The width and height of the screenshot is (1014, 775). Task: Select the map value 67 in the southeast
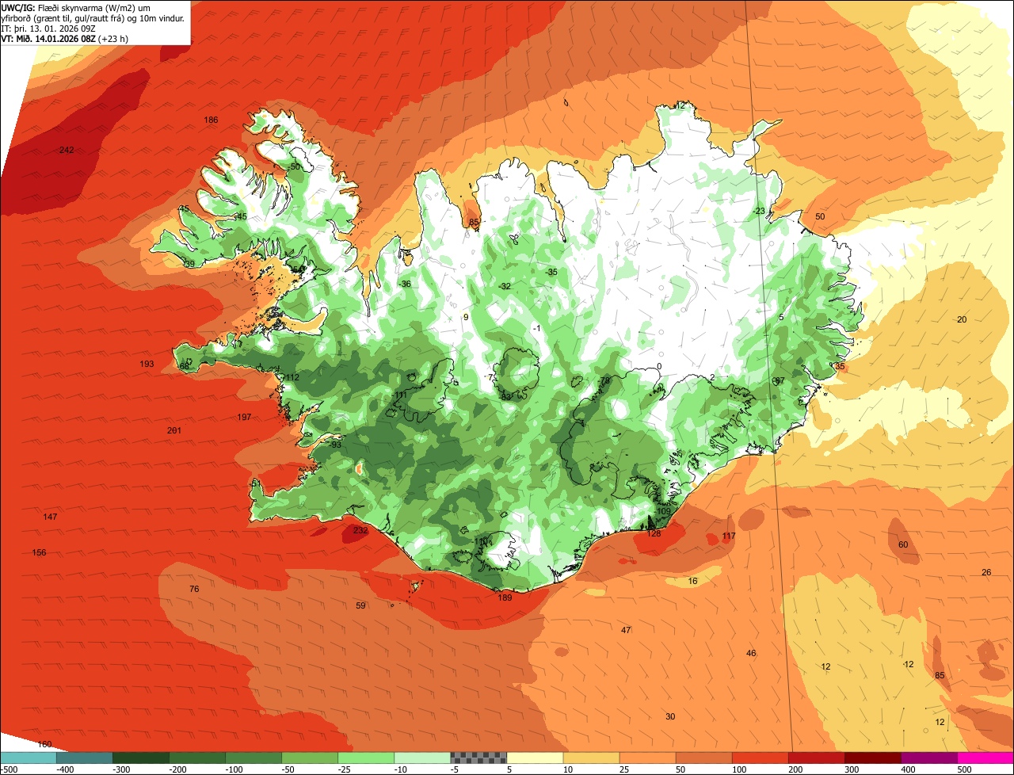click(x=780, y=380)
